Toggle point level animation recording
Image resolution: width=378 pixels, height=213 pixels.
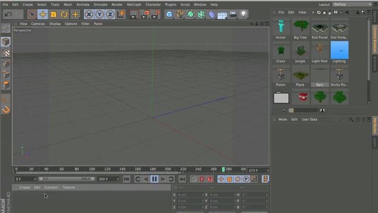coord(254,179)
